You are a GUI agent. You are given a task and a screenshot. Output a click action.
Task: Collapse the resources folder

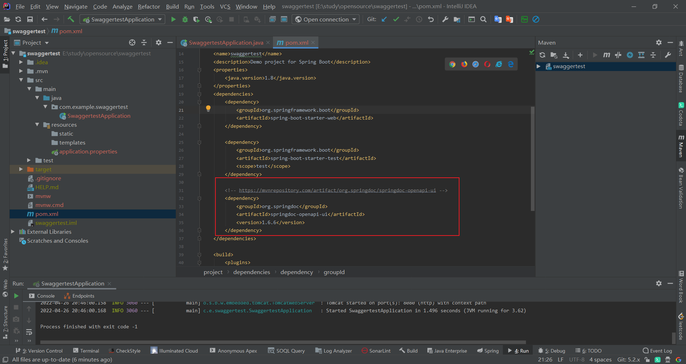pyautogui.click(x=37, y=125)
